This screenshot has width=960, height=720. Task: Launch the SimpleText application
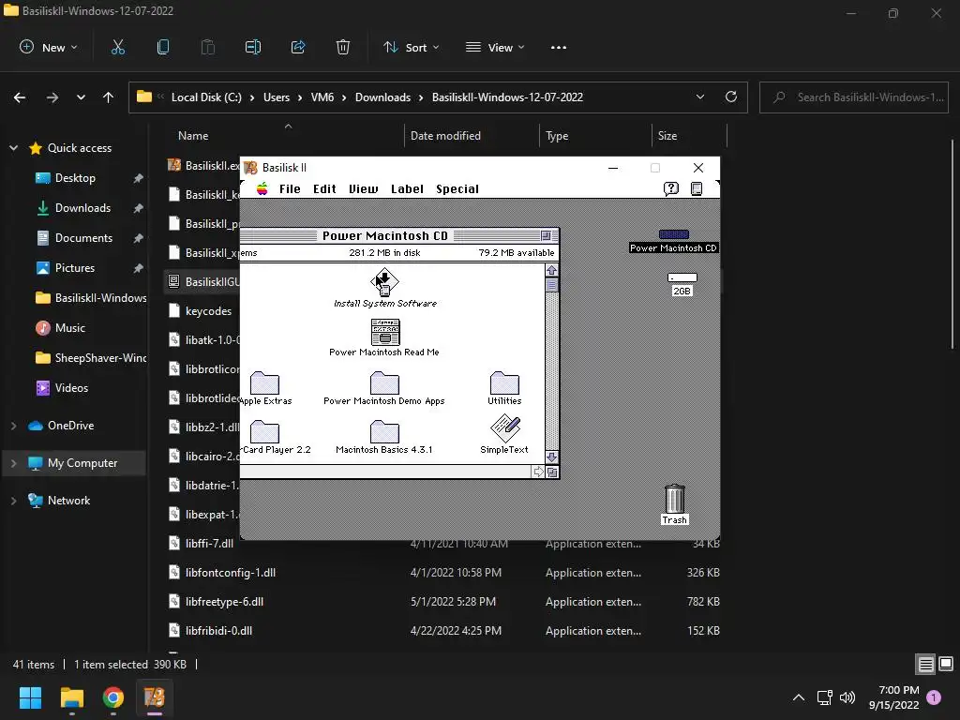[505, 428]
